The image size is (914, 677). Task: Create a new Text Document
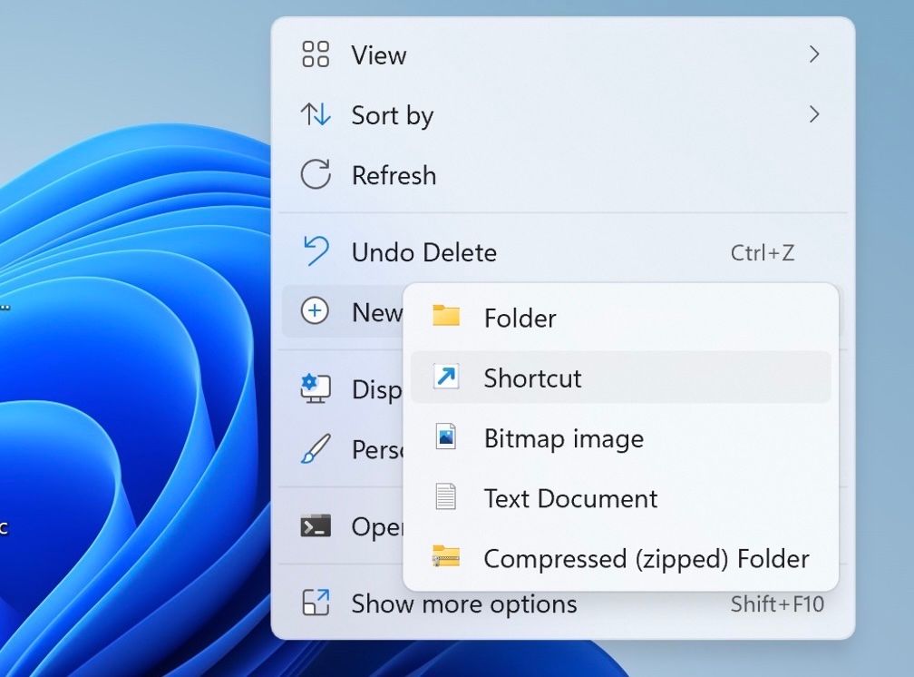(621, 498)
